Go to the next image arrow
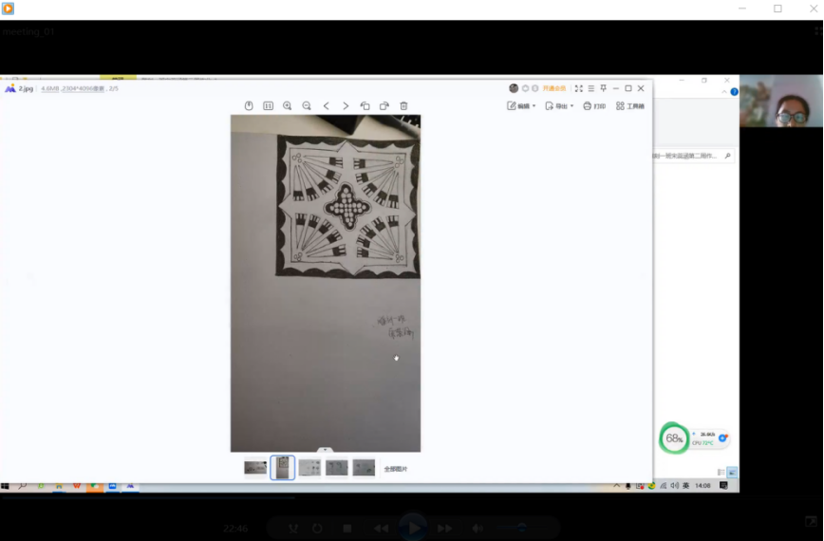Viewport: 824px width, 541px height. pos(346,106)
